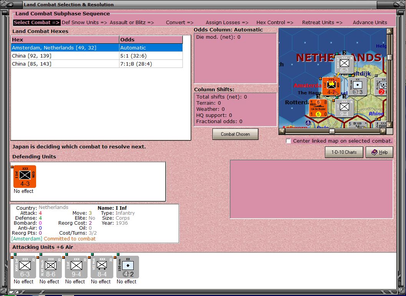
Task: Click CA De Ruyter ship counter
Action: point(318,109)
